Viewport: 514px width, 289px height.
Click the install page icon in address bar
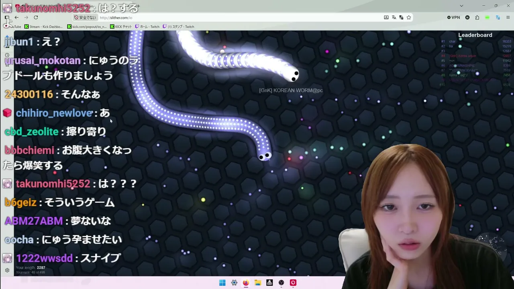pos(386,17)
